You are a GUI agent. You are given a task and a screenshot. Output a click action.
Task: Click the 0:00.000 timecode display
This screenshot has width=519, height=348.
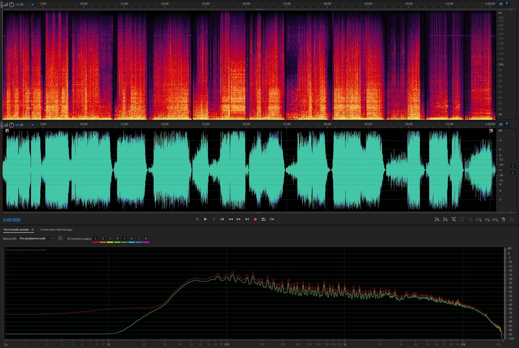[x=12, y=220]
